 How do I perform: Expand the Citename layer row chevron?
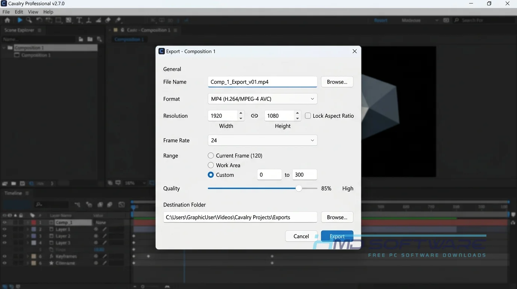[27, 263]
